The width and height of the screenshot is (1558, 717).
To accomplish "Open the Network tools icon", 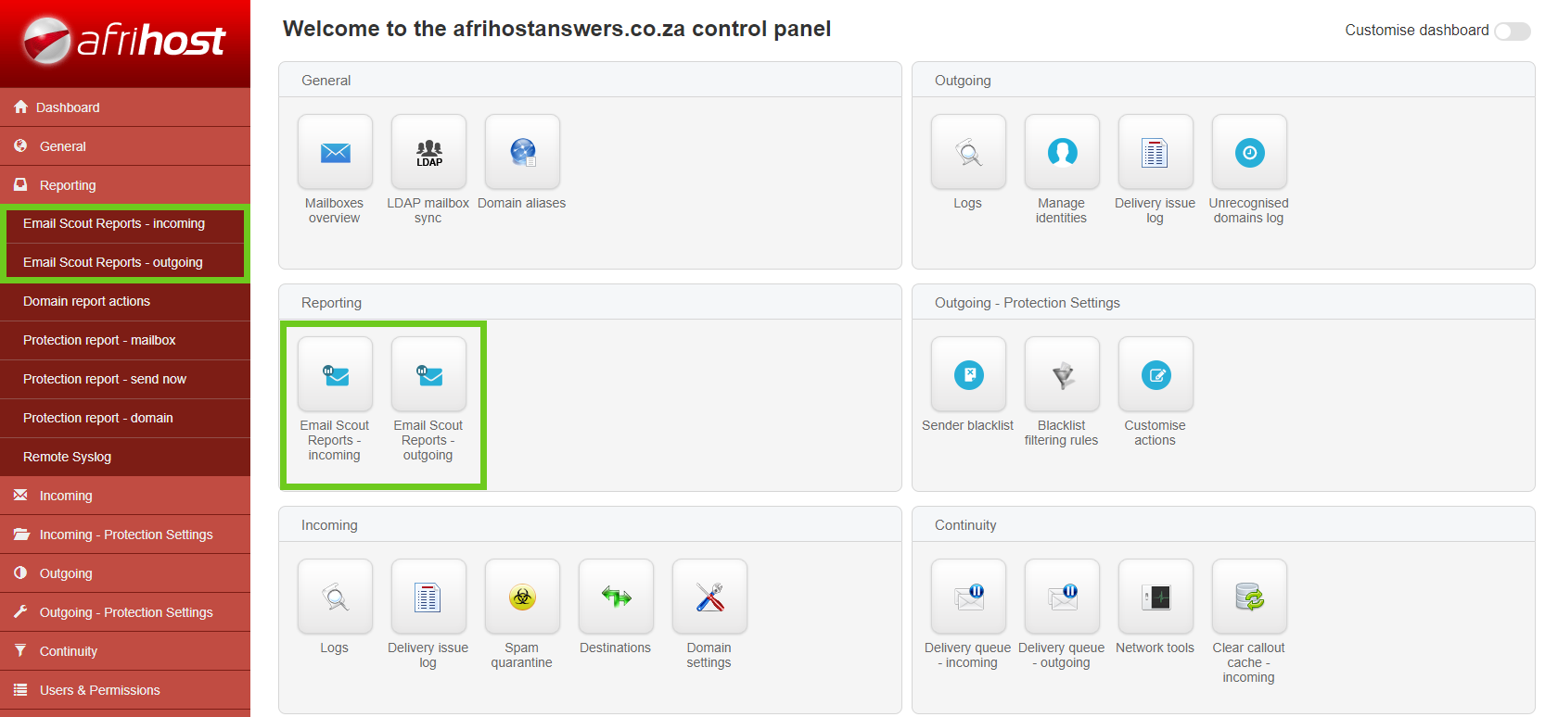I will [x=1156, y=597].
